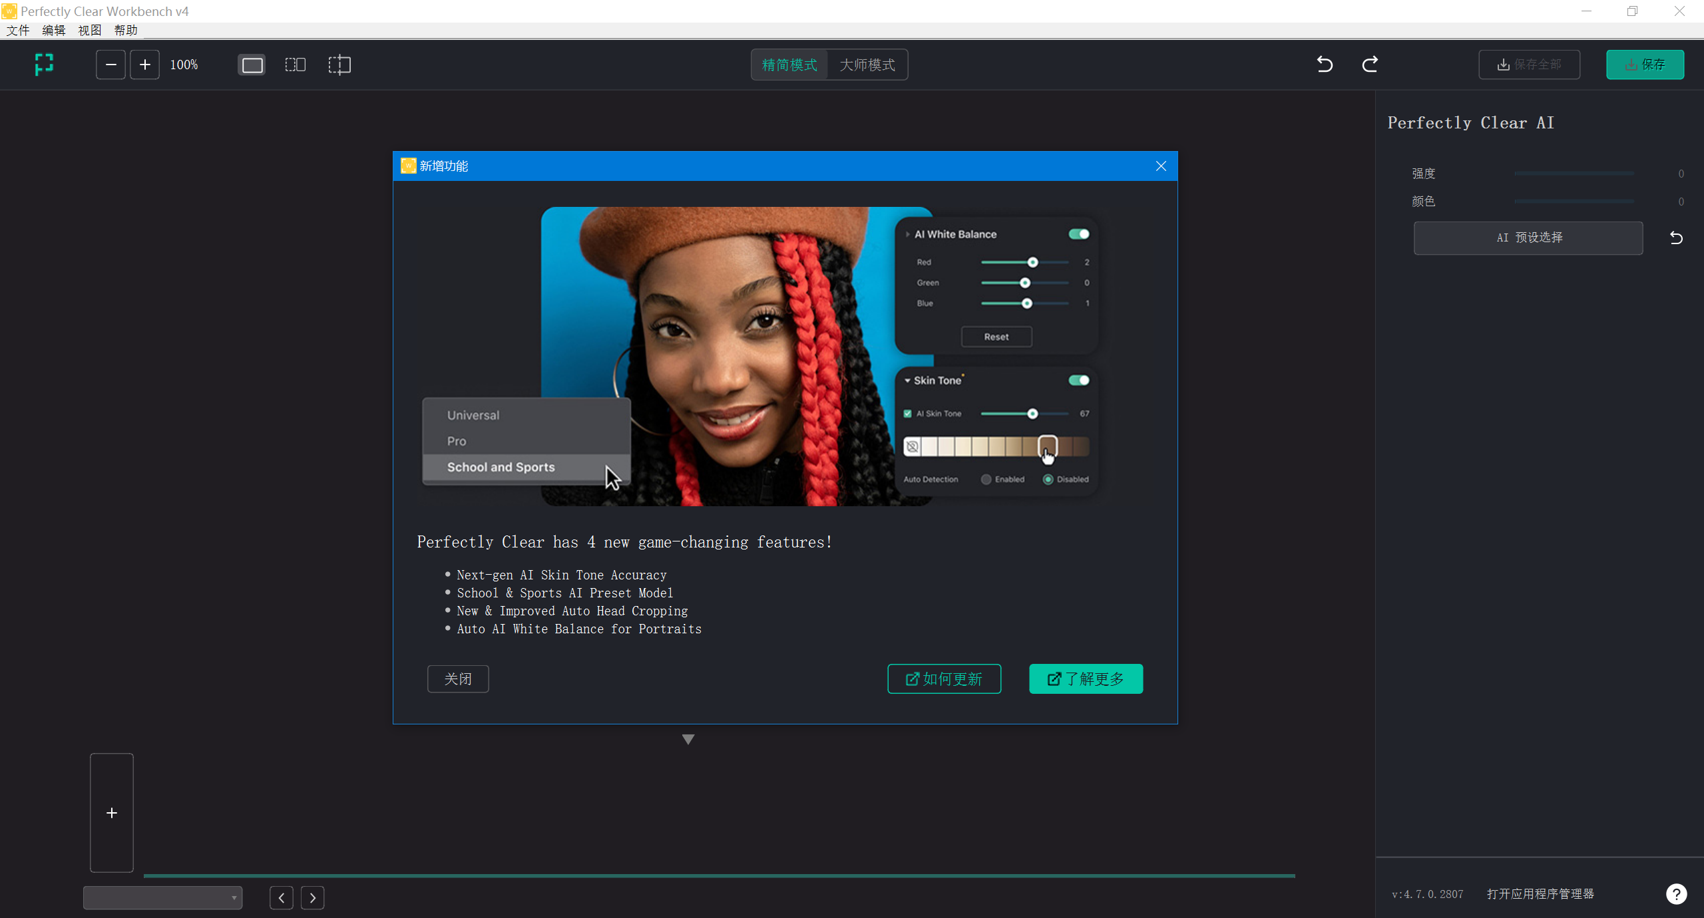Open the 编辑 menu
This screenshot has width=1704, height=918.
pyautogui.click(x=54, y=30)
